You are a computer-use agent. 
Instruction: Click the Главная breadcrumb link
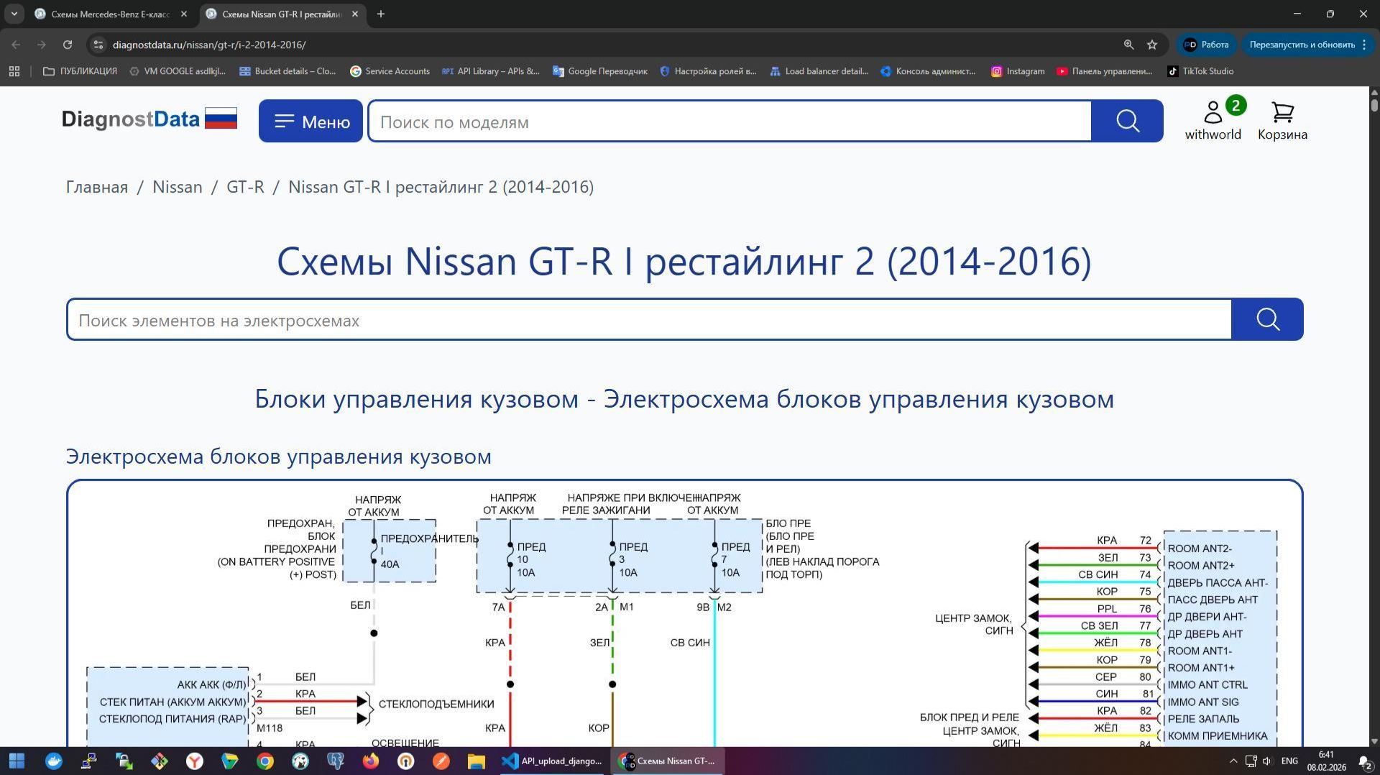tap(97, 187)
